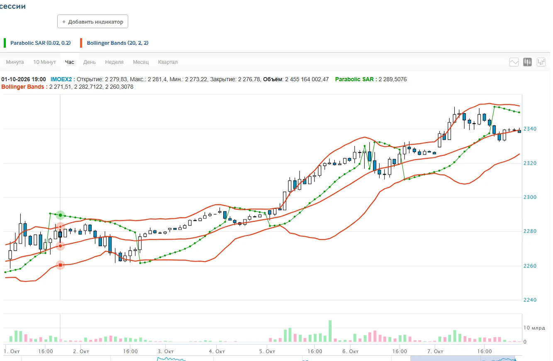Switch chart to line view icon

click(514, 62)
